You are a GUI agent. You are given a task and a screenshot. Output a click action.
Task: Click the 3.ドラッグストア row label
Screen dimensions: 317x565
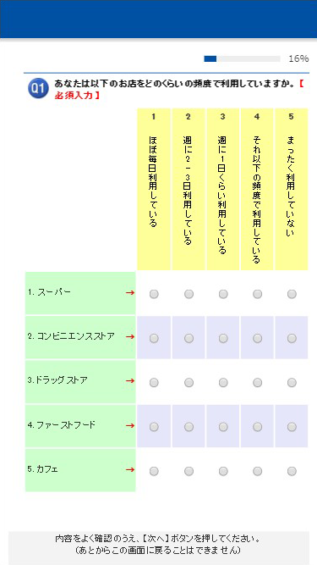[x=57, y=380]
